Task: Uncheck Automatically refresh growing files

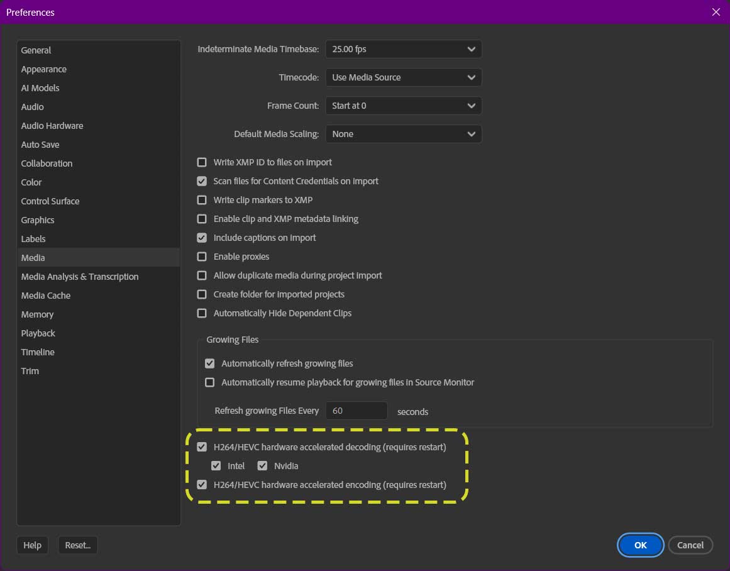Action: (210, 363)
